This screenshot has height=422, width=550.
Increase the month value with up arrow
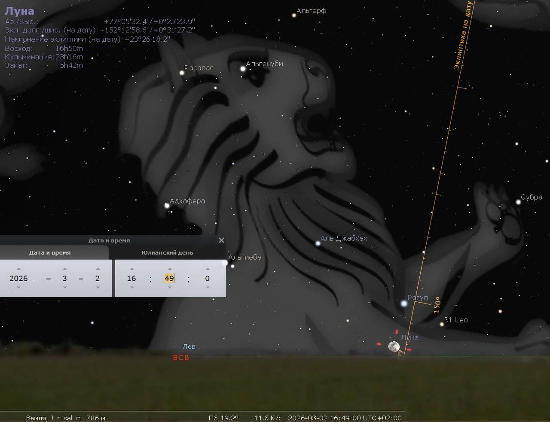64,269
